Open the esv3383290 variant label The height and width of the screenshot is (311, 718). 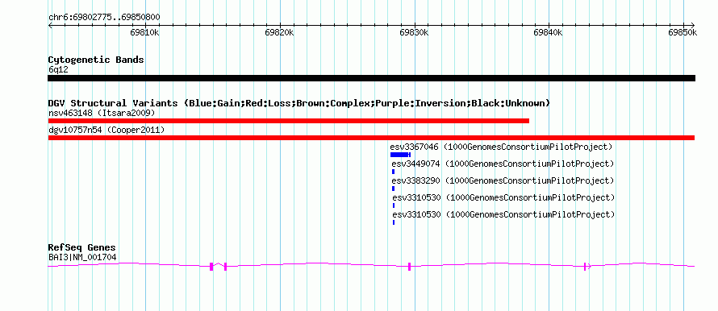pyautogui.click(x=503, y=180)
